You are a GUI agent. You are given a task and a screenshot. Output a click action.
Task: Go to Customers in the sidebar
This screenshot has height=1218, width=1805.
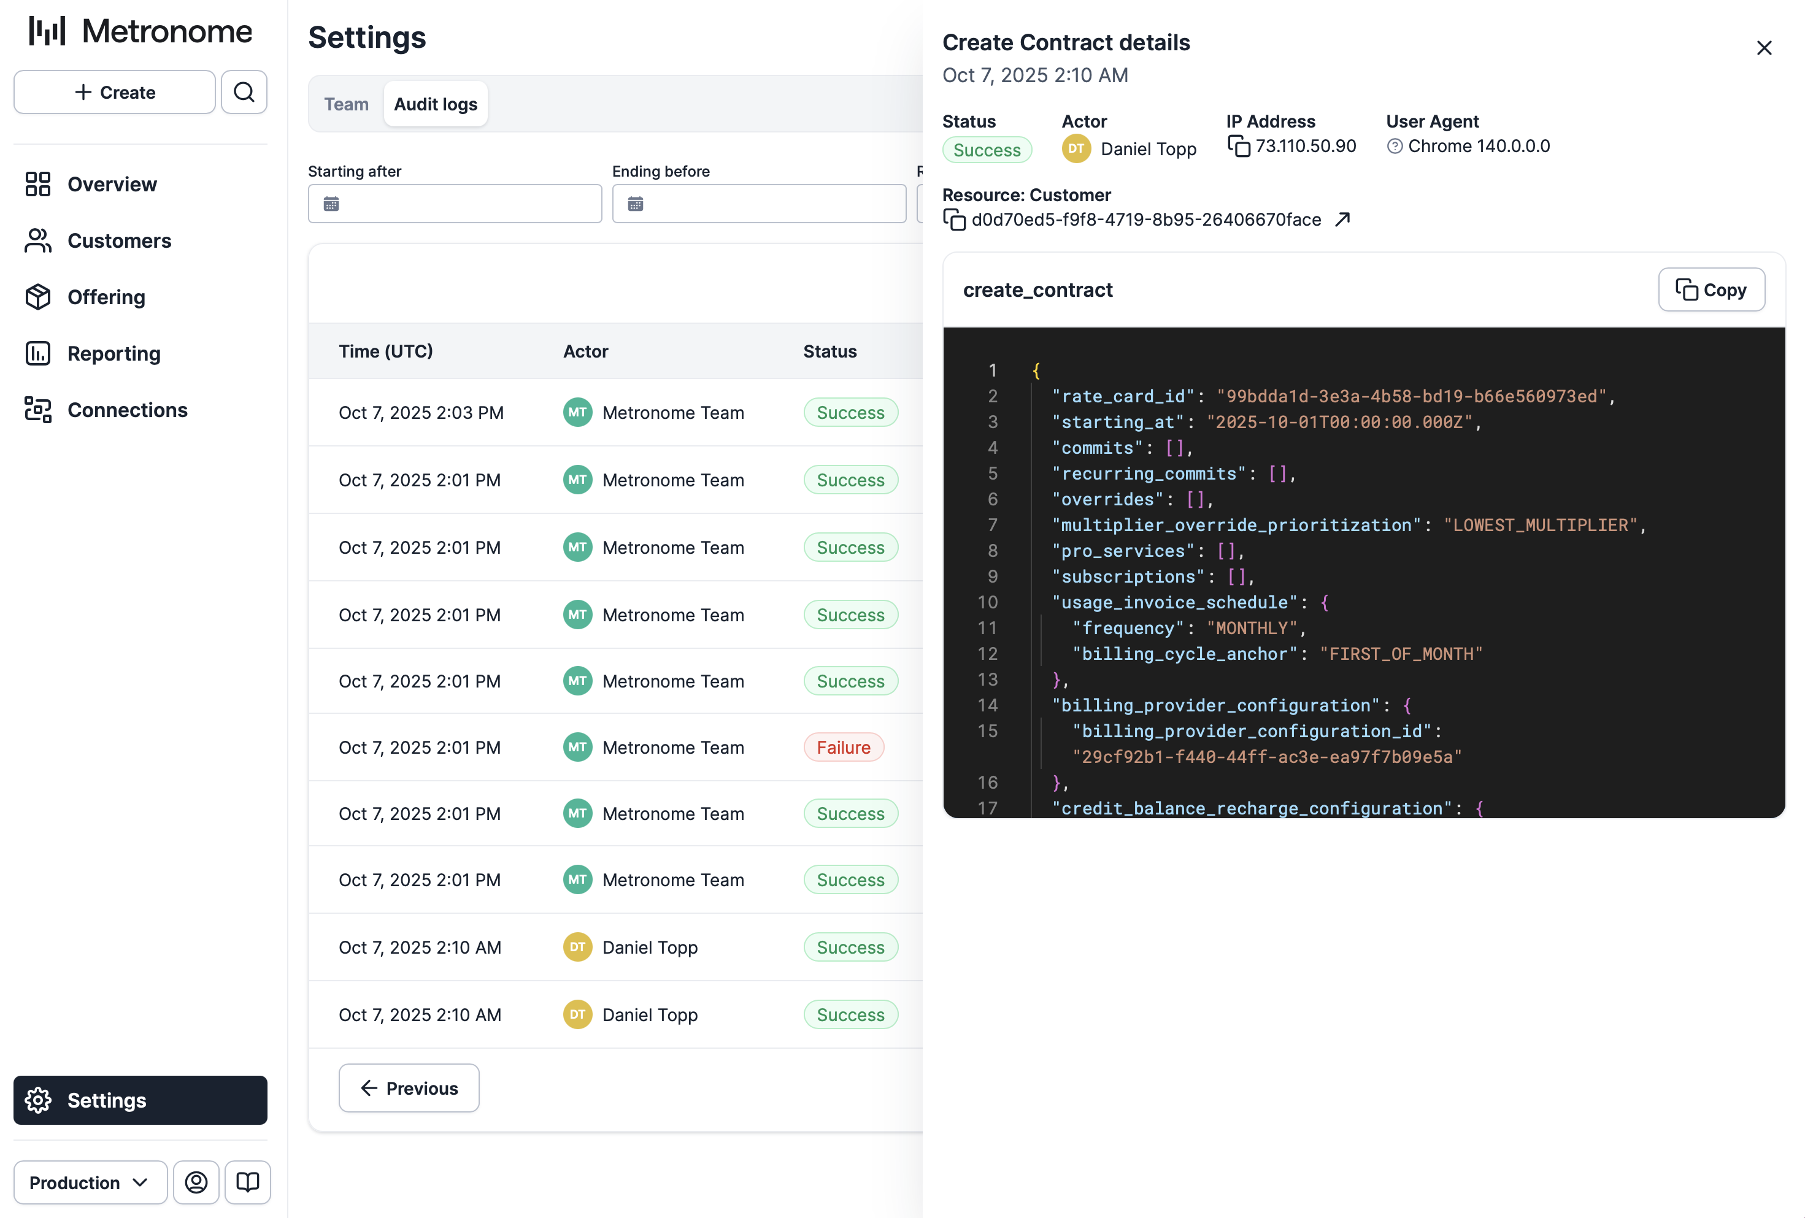(x=119, y=240)
